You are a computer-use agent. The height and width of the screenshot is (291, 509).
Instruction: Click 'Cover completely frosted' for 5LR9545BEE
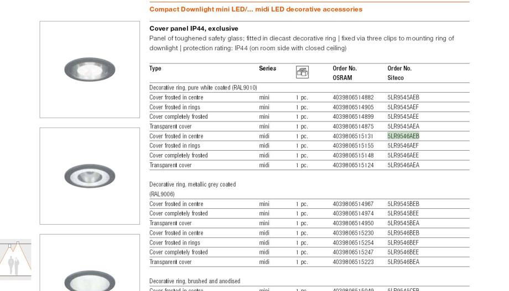[x=179, y=214]
